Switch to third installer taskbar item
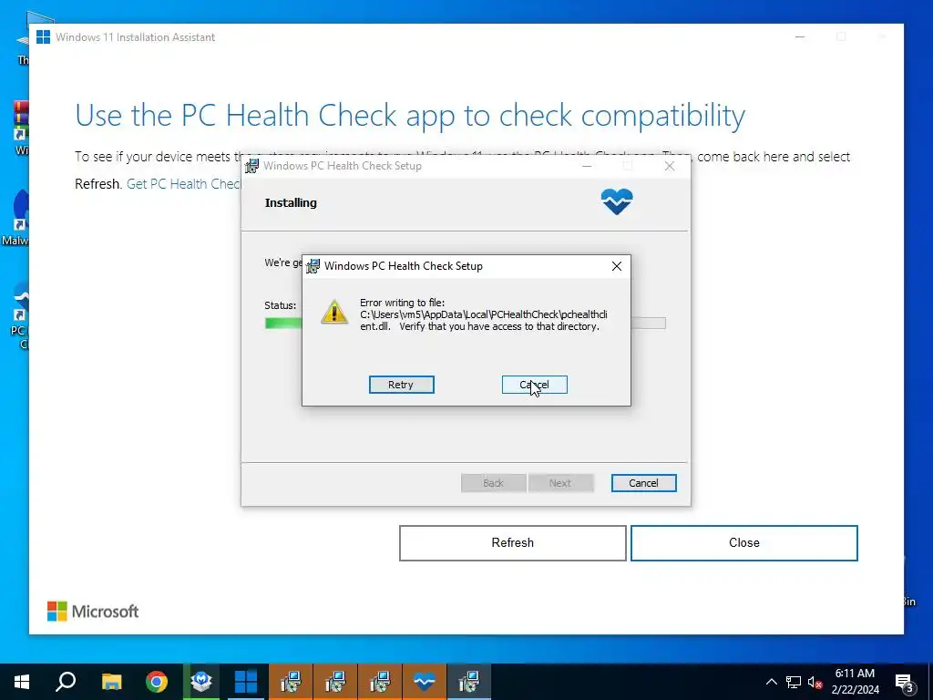933x700 pixels. 380,682
